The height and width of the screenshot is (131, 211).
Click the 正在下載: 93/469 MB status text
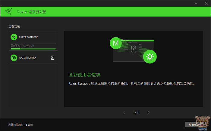(22, 46)
